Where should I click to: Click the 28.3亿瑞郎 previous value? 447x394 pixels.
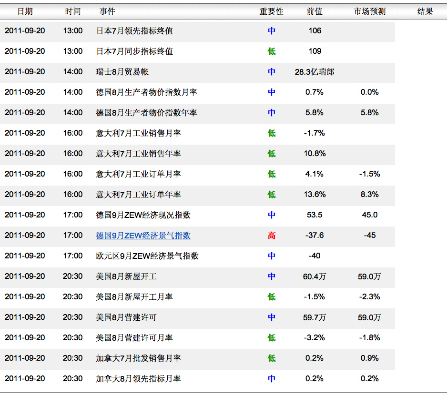click(315, 72)
